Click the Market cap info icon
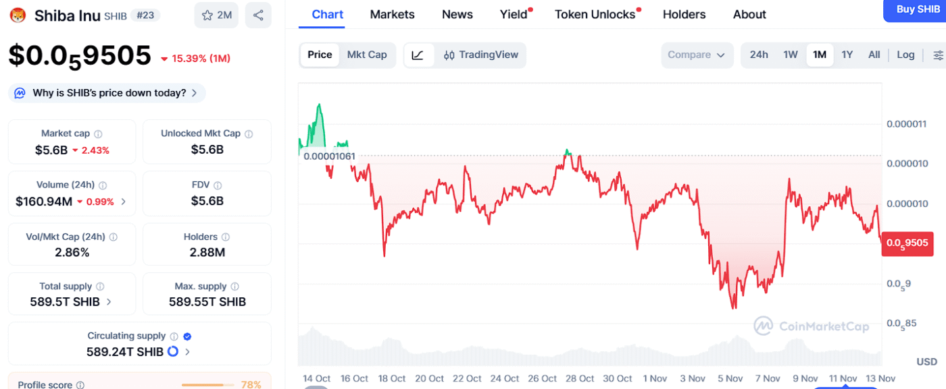The height and width of the screenshot is (389, 946). 99,134
